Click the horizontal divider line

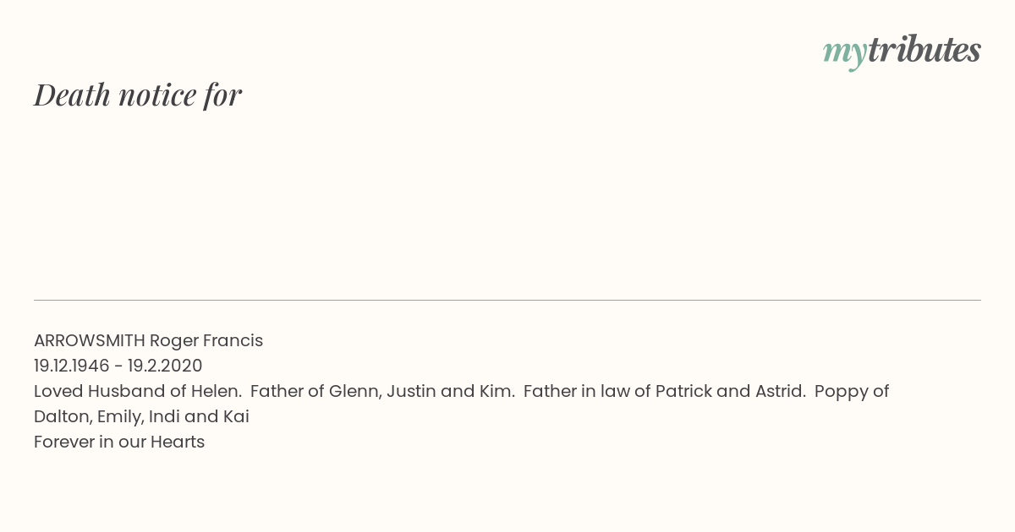point(507,300)
